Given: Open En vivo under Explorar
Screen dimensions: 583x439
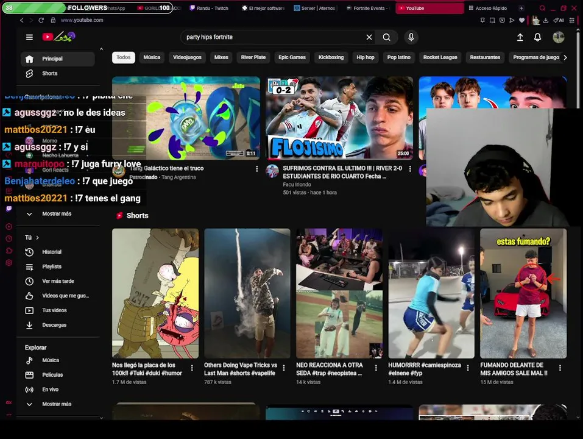Looking at the screenshot, I should click(58, 390).
